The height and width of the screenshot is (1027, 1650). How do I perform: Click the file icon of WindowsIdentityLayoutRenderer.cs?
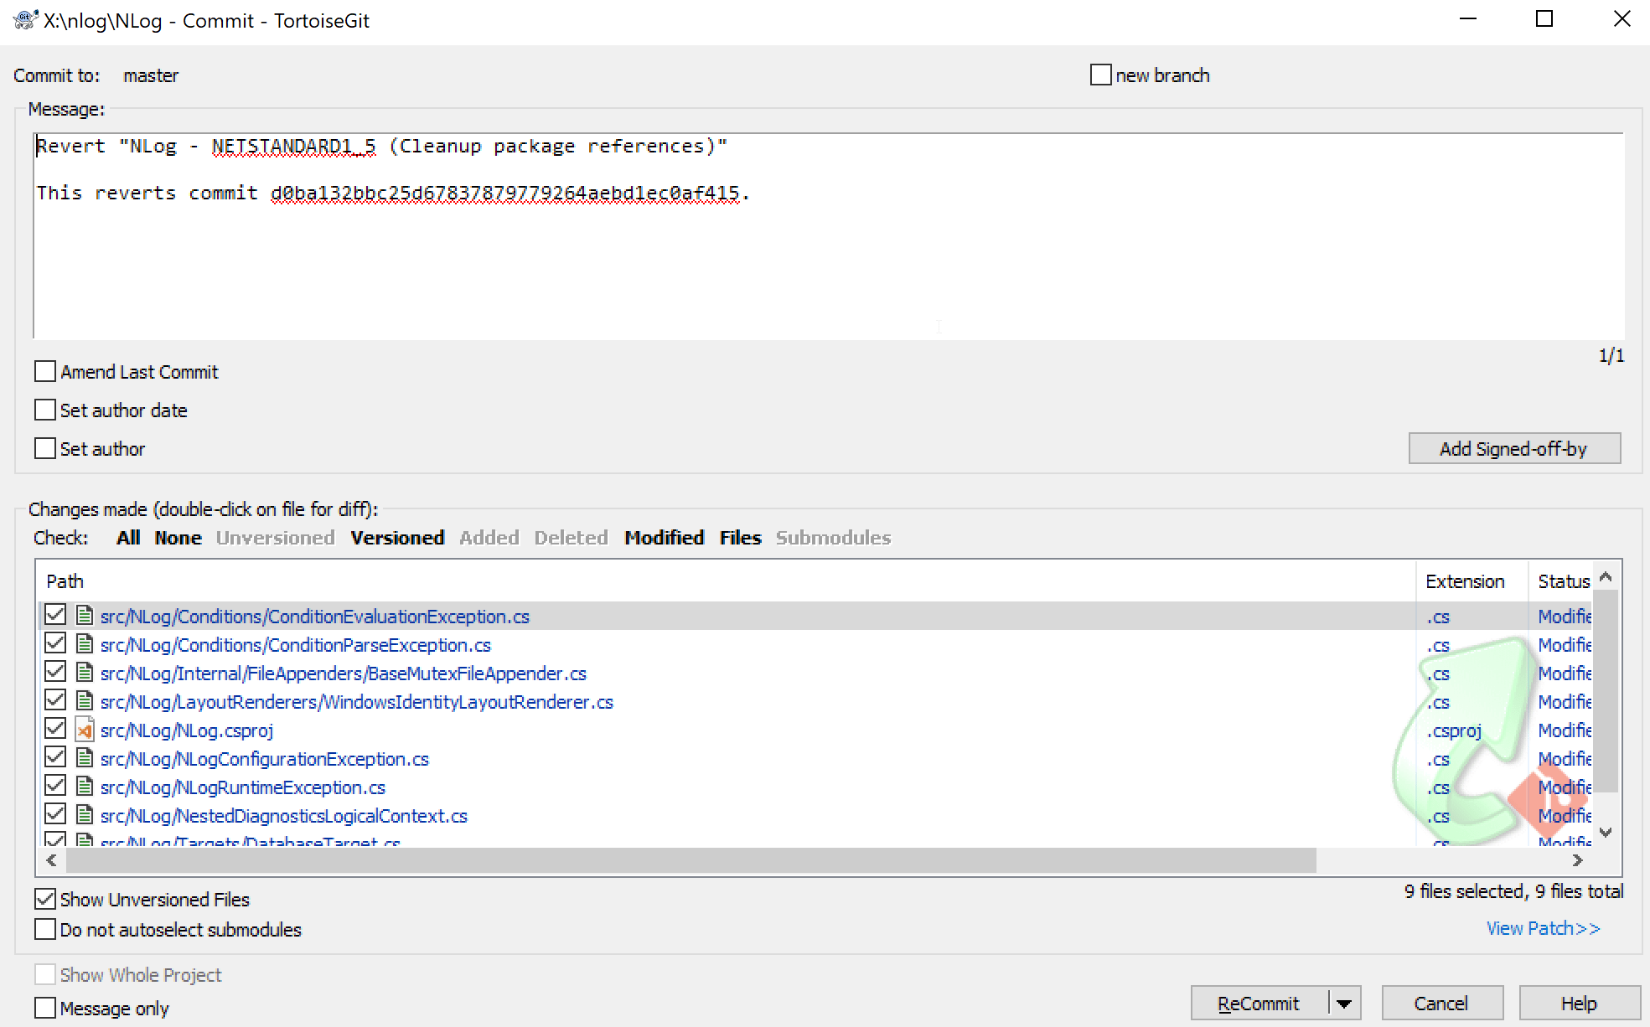[x=85, y=701]
